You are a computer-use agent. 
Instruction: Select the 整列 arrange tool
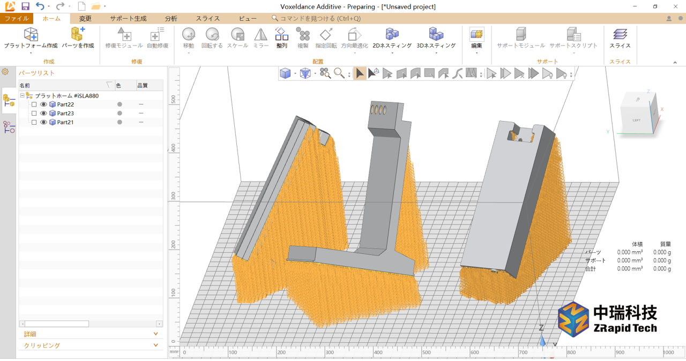pos(281,35)
